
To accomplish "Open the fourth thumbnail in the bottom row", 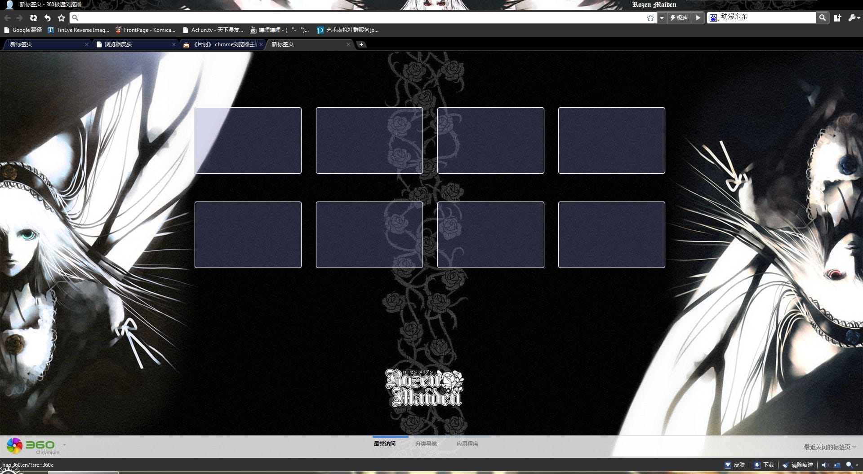I will click(612, 235).
